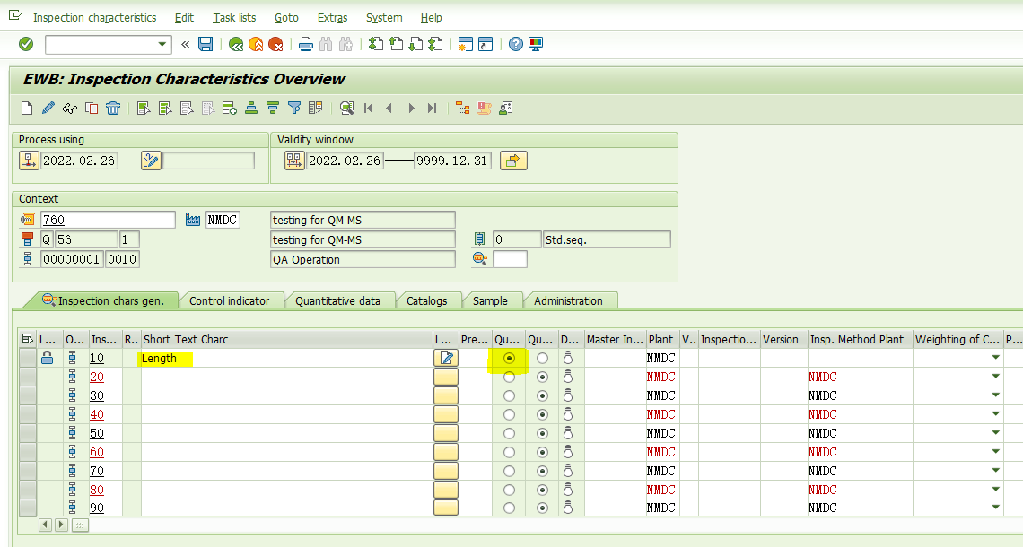Open the Find (binoculars) search icon
Image resolution: width=1023 pixels, height=547 pixels.
pyautogui.click(x=326, y=44)
